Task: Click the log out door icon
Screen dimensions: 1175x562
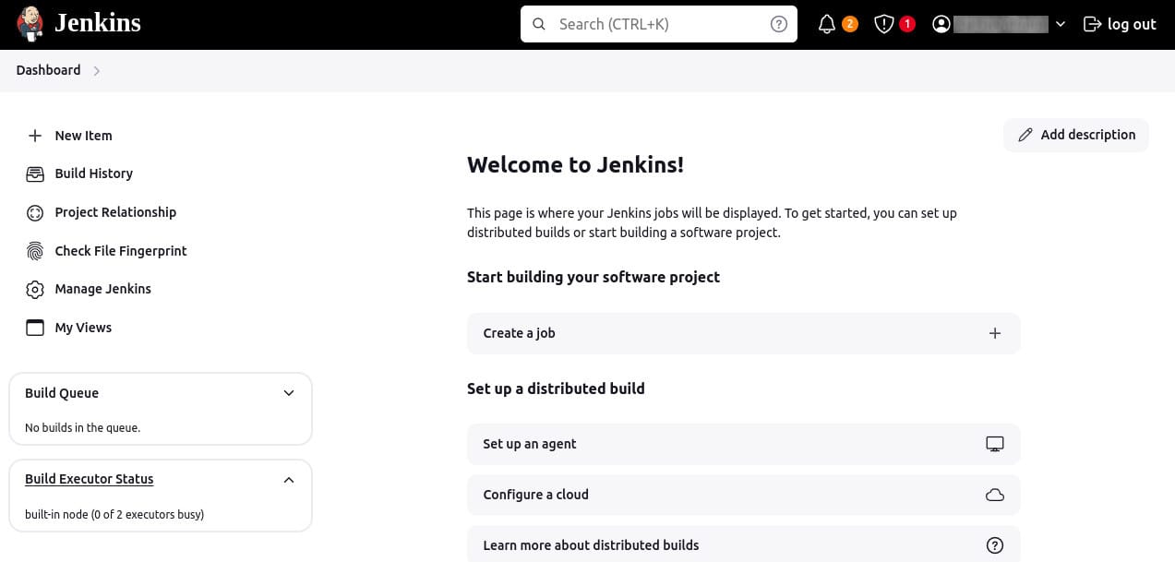Action: (1092, 24)
